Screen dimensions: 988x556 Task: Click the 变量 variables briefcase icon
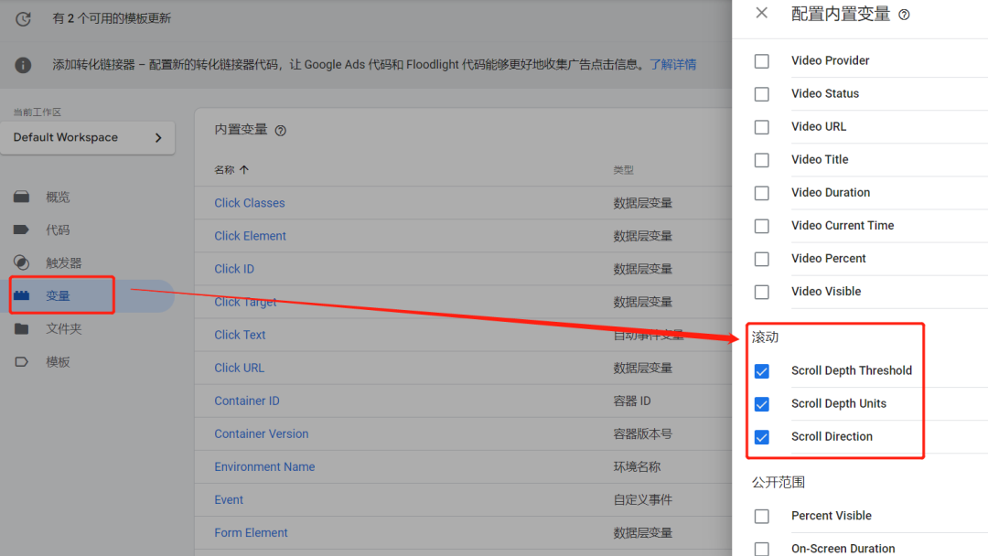22,296
